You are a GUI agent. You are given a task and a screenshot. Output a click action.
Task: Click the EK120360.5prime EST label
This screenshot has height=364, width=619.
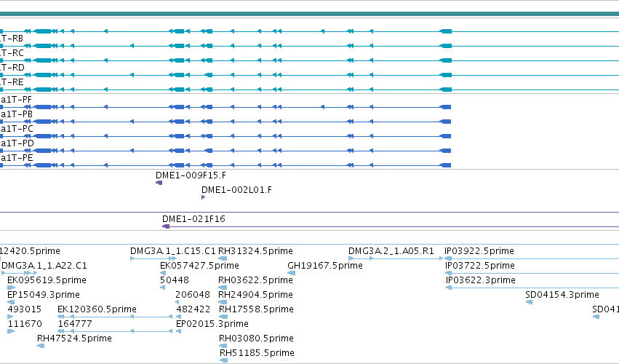[x=97, y=309]
